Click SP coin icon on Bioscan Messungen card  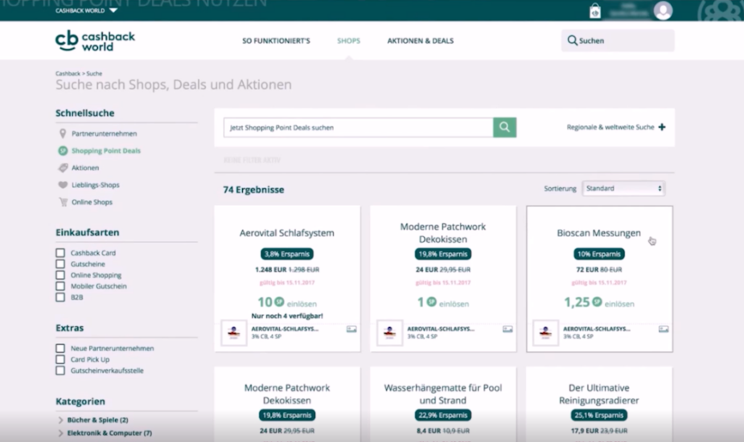pos(597,301)
